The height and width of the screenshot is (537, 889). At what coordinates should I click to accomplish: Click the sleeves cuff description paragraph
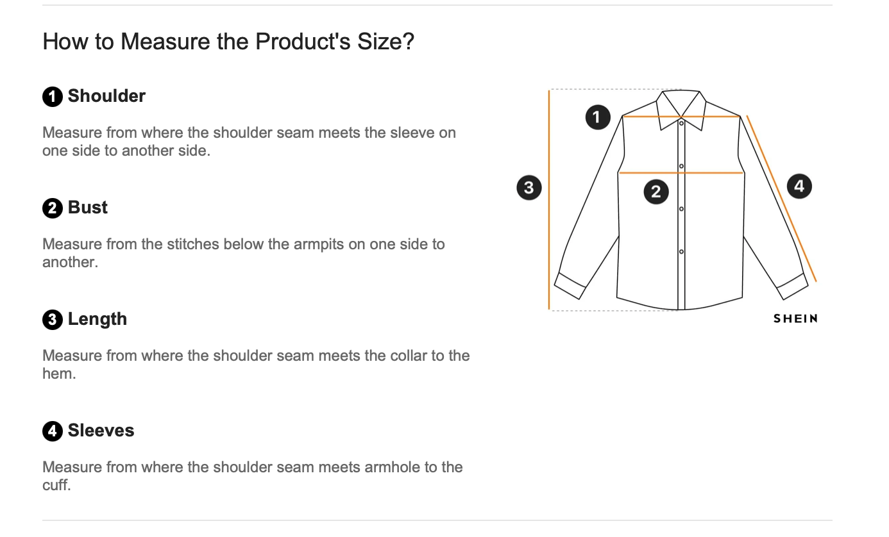[253, 476]
